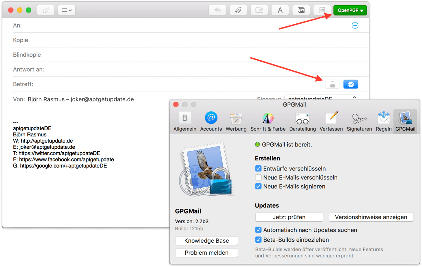Toggle the blue signature checkmark button
Screen dimensions: 422x267
(351, 84)
